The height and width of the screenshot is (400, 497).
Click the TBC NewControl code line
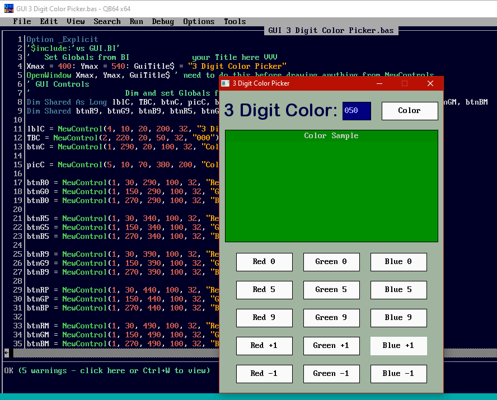pos(123,138)
